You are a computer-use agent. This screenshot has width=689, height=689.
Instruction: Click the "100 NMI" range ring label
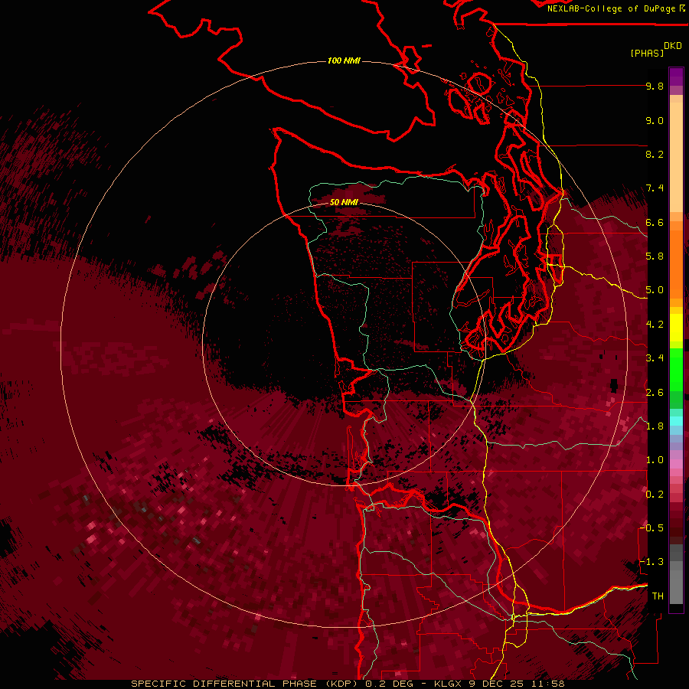[344, 60]
